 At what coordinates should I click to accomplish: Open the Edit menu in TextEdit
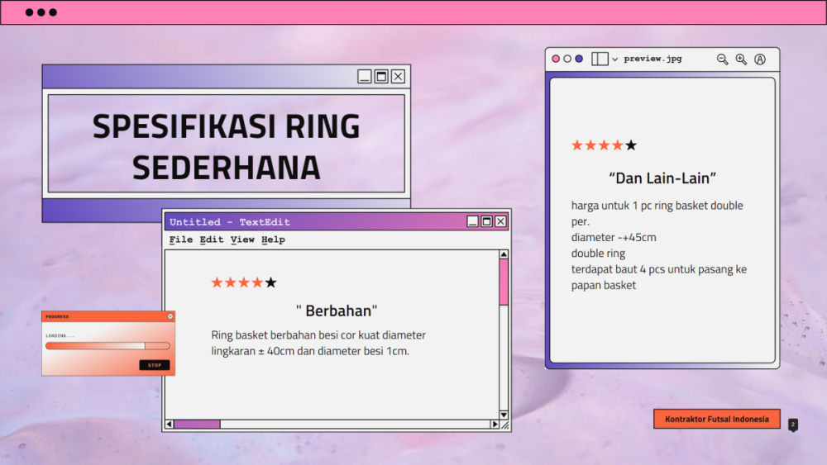click(212, 240)
